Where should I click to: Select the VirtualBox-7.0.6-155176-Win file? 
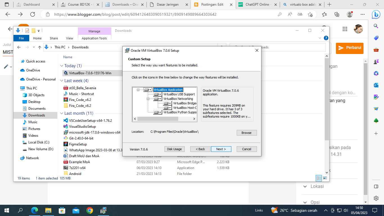point(90,73)
